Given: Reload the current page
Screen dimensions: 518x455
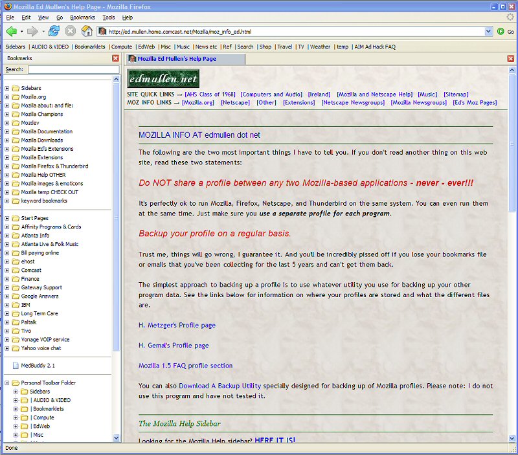Looking at the screenshot, I should click(x=54, y=31).
